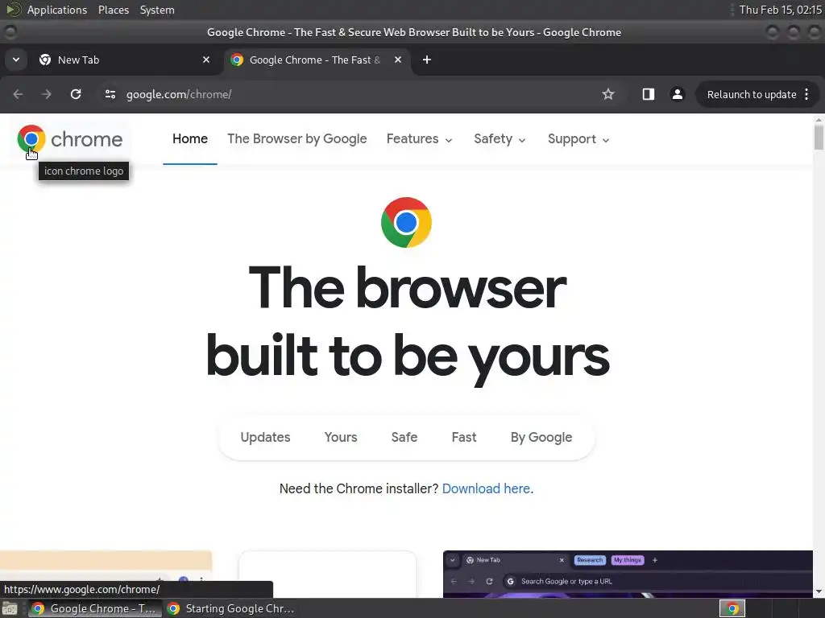Reload the current page
The height and width of the screenshot is (618, 825).
[76, 94]
